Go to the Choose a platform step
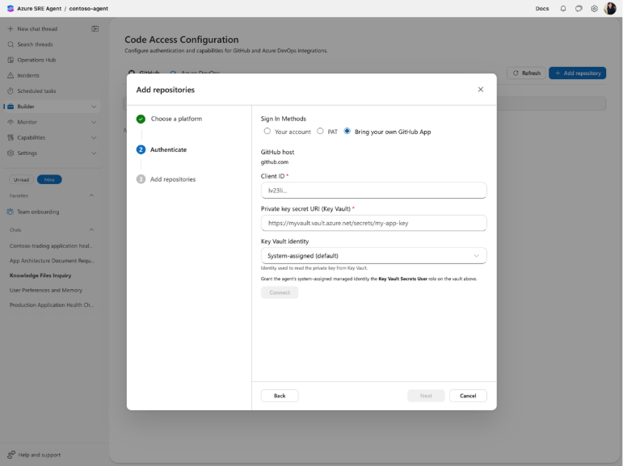The height and width of the screenshot is (466, 623). click(176, 119)
